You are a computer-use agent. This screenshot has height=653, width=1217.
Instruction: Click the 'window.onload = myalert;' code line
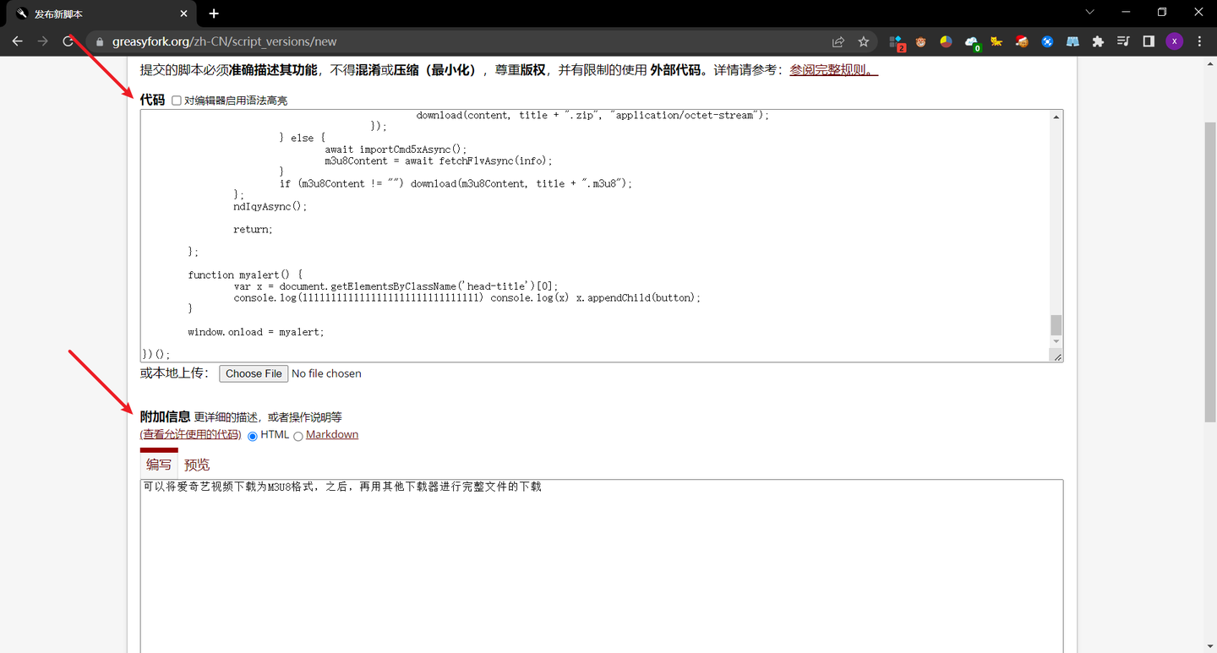point(256,332)
